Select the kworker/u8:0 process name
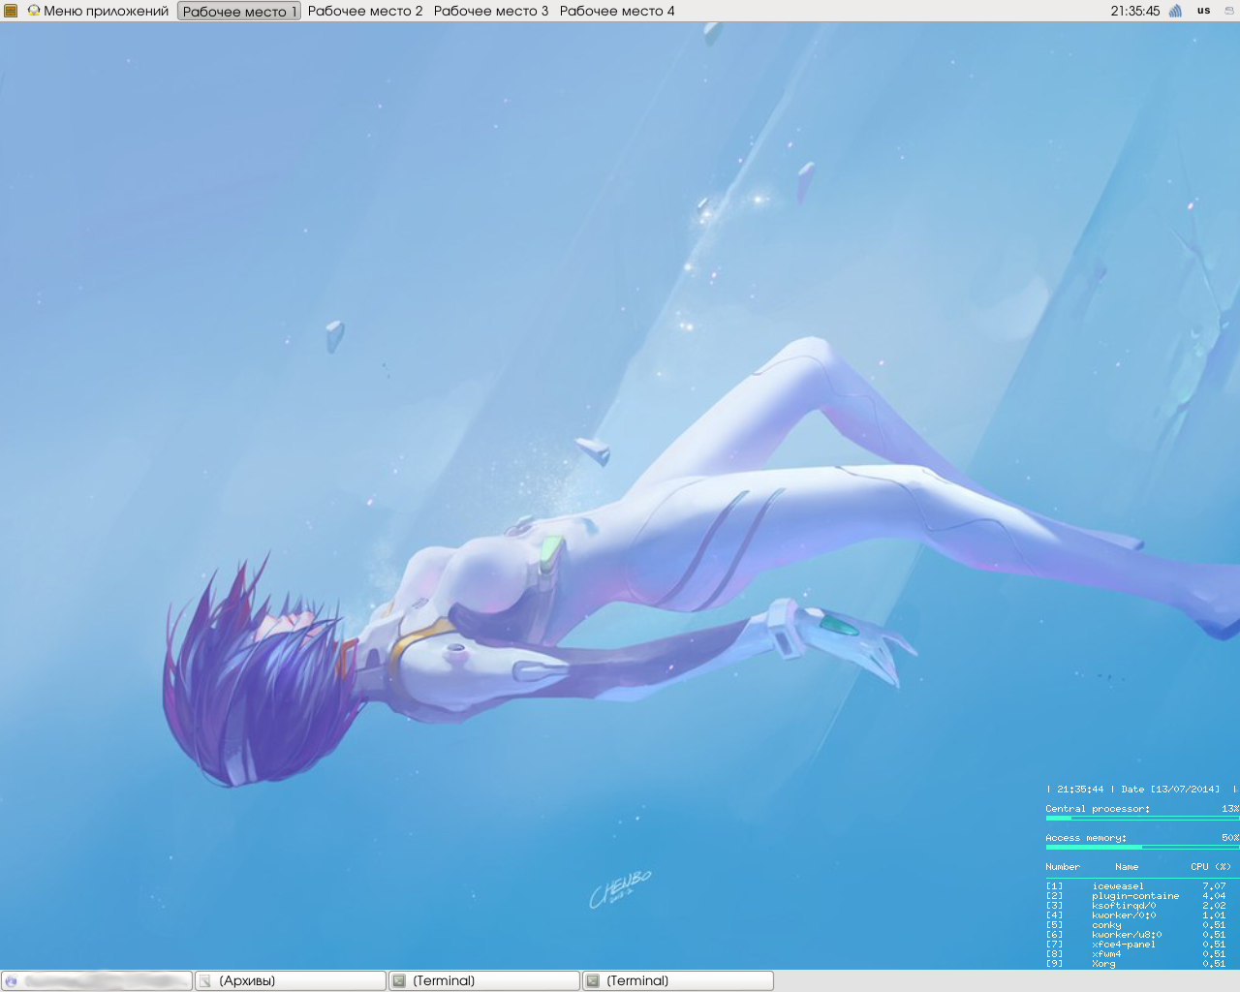The width and height of the screenshot is (1240, 992). [x=1127, y=935]
